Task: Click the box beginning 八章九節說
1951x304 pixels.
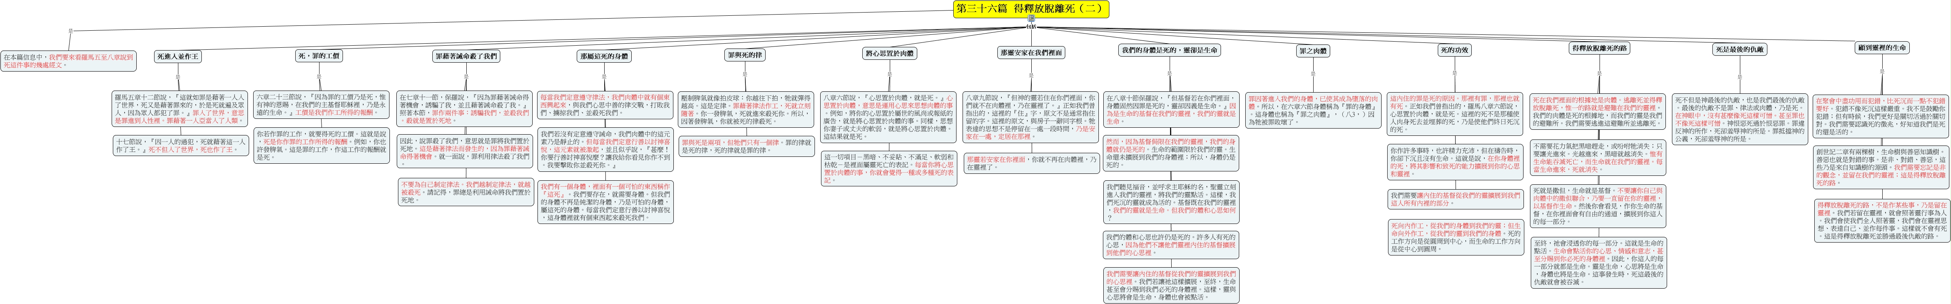Action: 1031,117
